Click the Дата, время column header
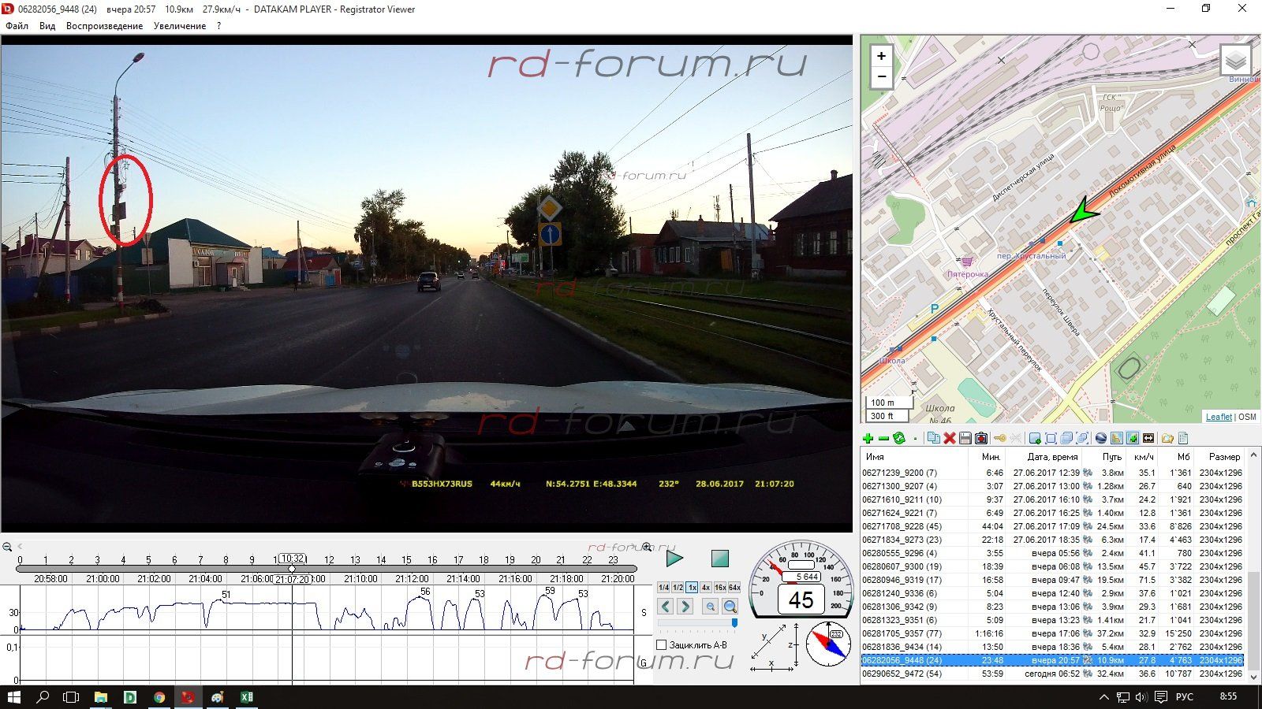Image resolution: width=1262 pixels, height=709 pixels. tap(1052, 457)
